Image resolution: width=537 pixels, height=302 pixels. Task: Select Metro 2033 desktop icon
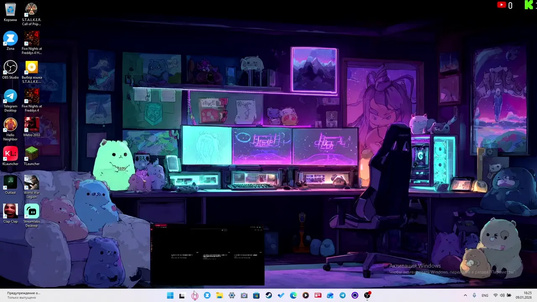pos(31,127)
